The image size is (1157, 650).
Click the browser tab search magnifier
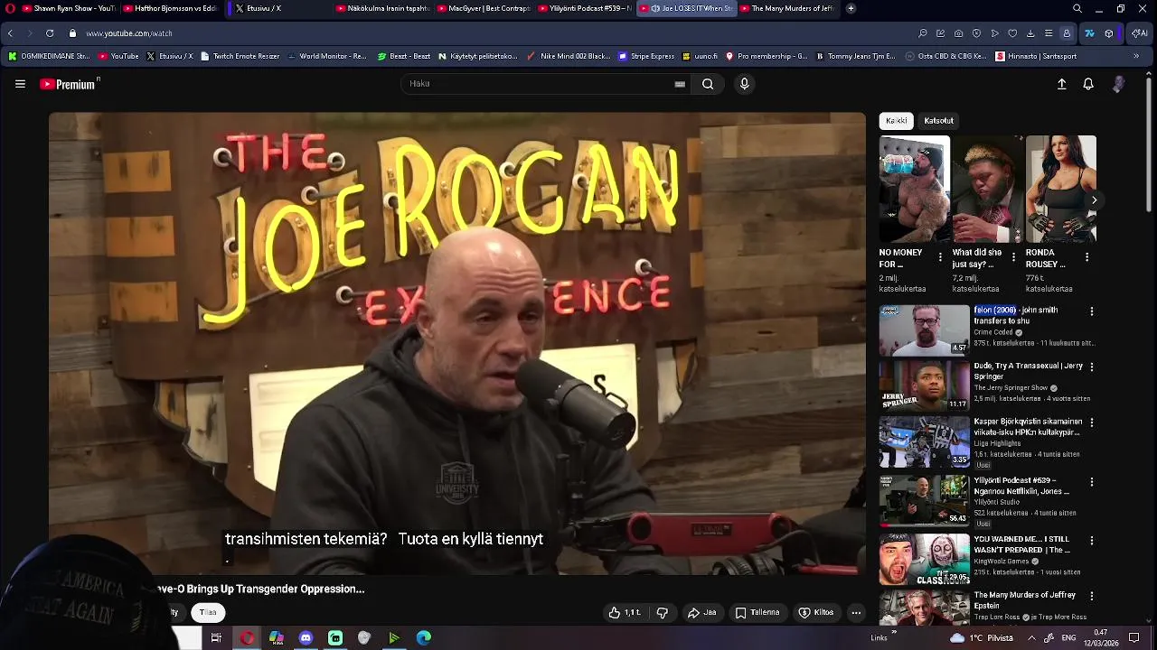pyautogui.click(x=1077, y=8)
